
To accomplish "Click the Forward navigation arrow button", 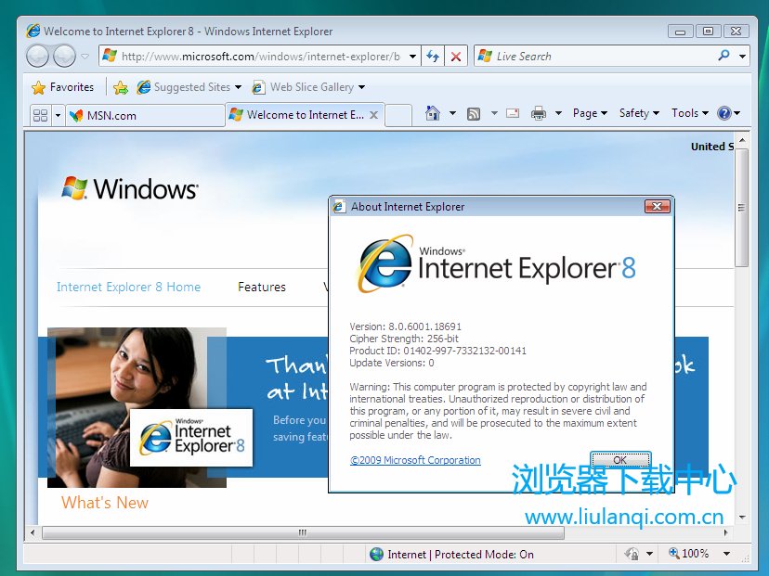I will (64, 56).
